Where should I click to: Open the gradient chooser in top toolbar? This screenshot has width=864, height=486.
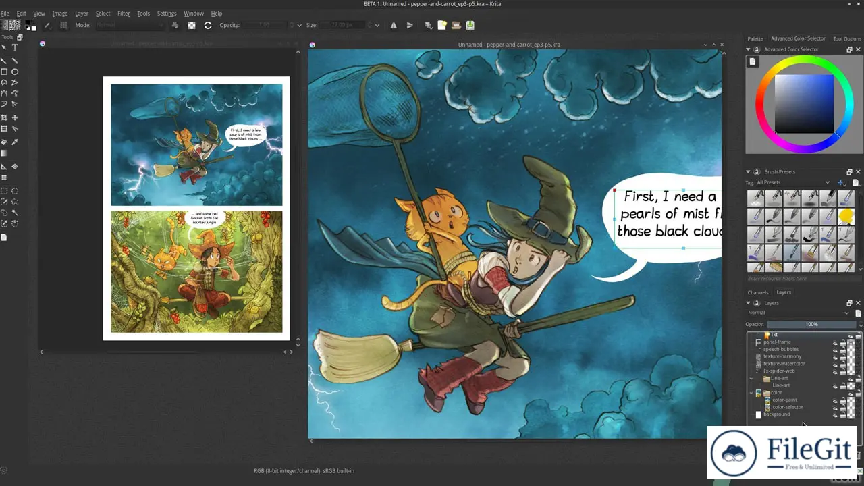tap(4, 25)
